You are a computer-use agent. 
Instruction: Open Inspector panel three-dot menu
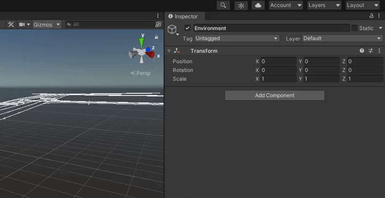379,16
